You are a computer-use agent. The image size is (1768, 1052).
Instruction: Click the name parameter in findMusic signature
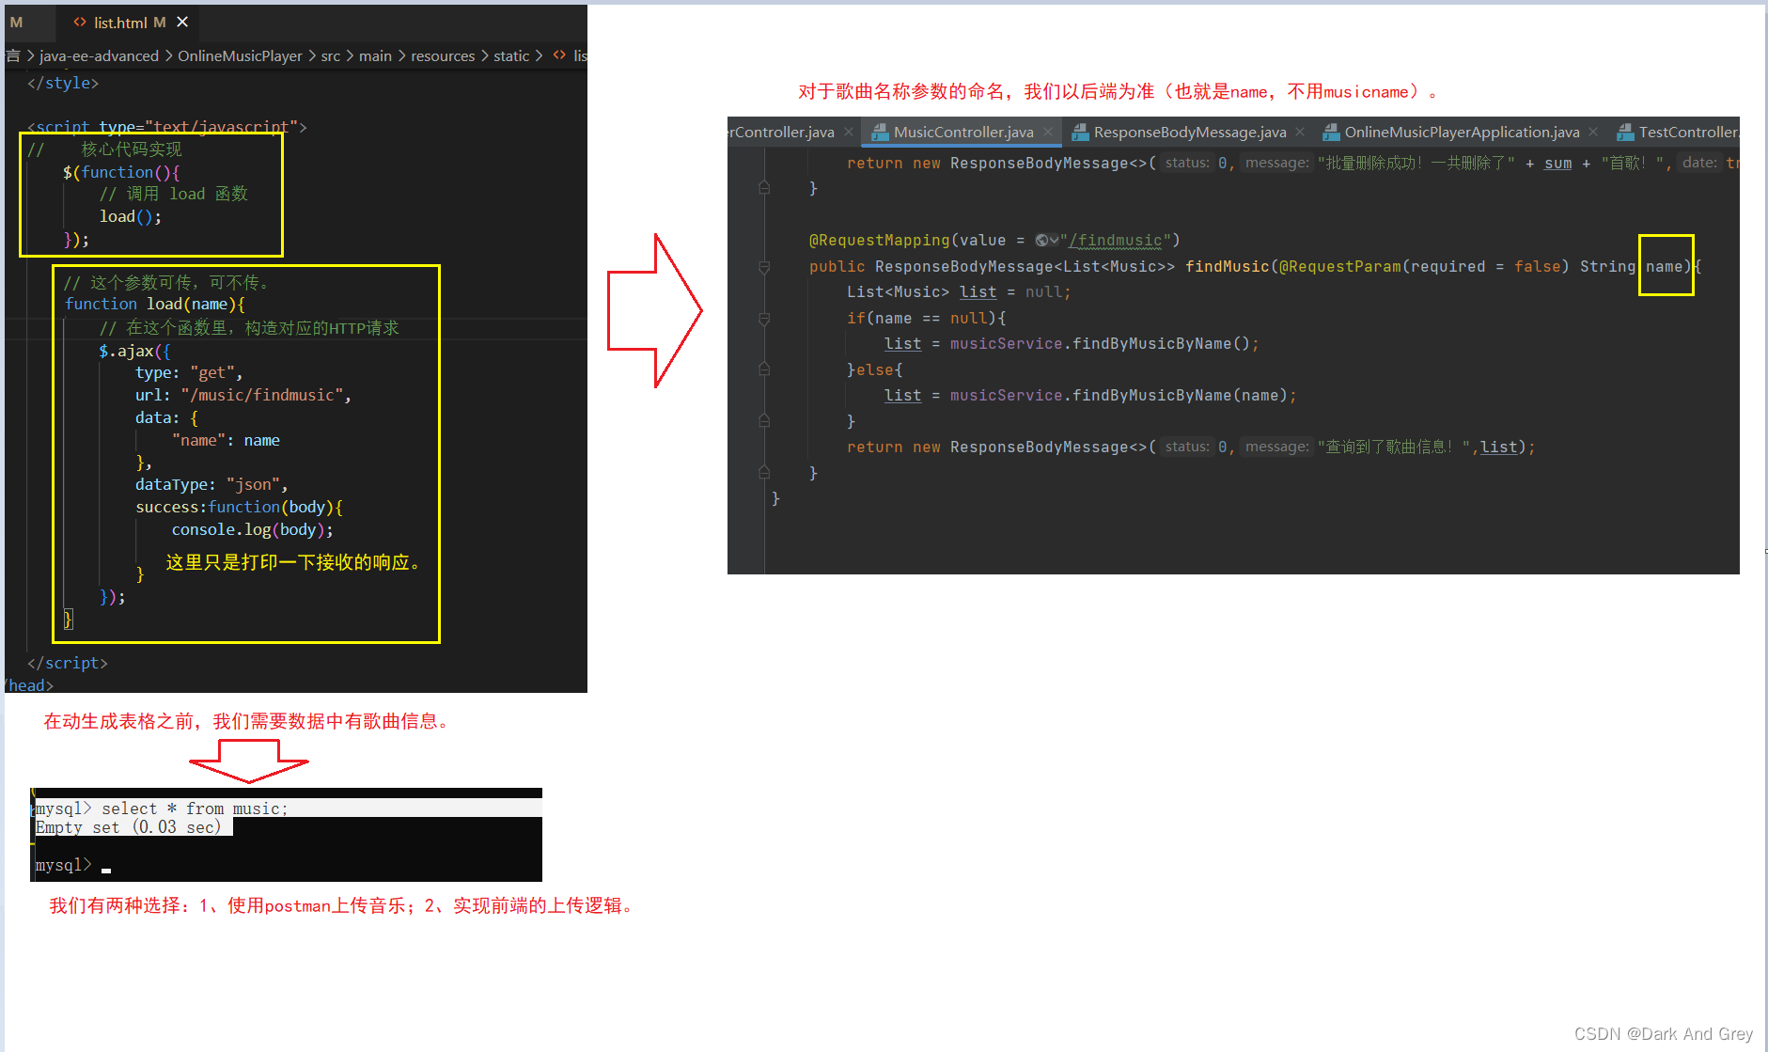click(1664, 267)
